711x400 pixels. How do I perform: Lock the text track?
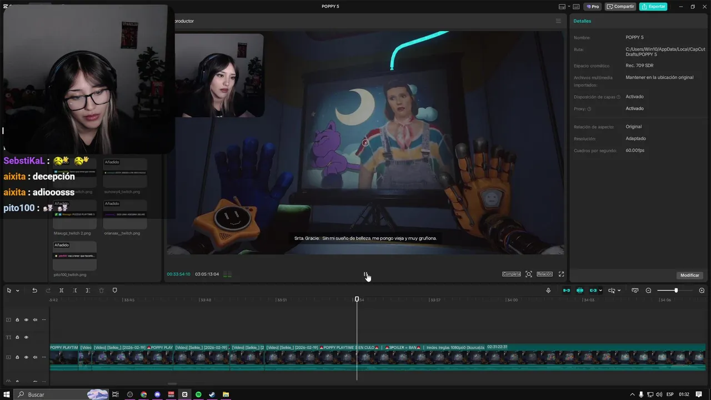coord(17,337)
